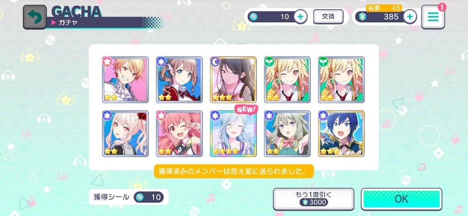Tap the yellow 獲得済みのメンバー notice banner

tap(234, 171)
